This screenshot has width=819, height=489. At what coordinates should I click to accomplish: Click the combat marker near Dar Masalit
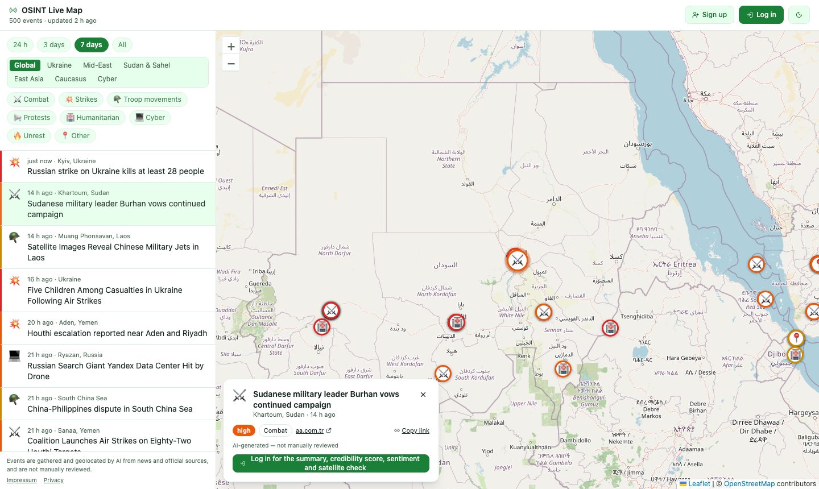331,310
